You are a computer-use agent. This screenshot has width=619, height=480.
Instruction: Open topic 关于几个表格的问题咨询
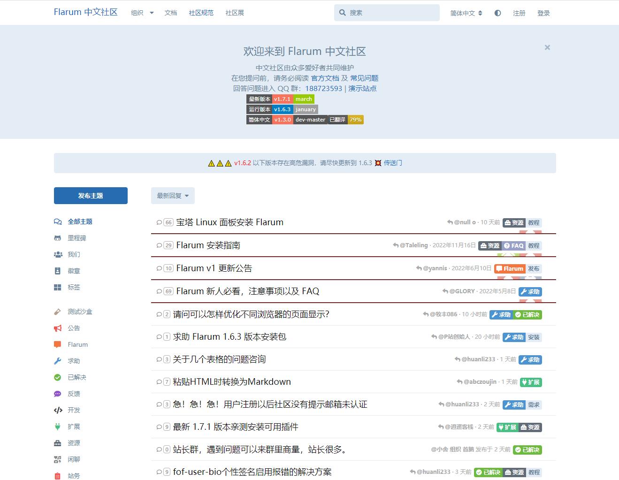tap(219, 359)
